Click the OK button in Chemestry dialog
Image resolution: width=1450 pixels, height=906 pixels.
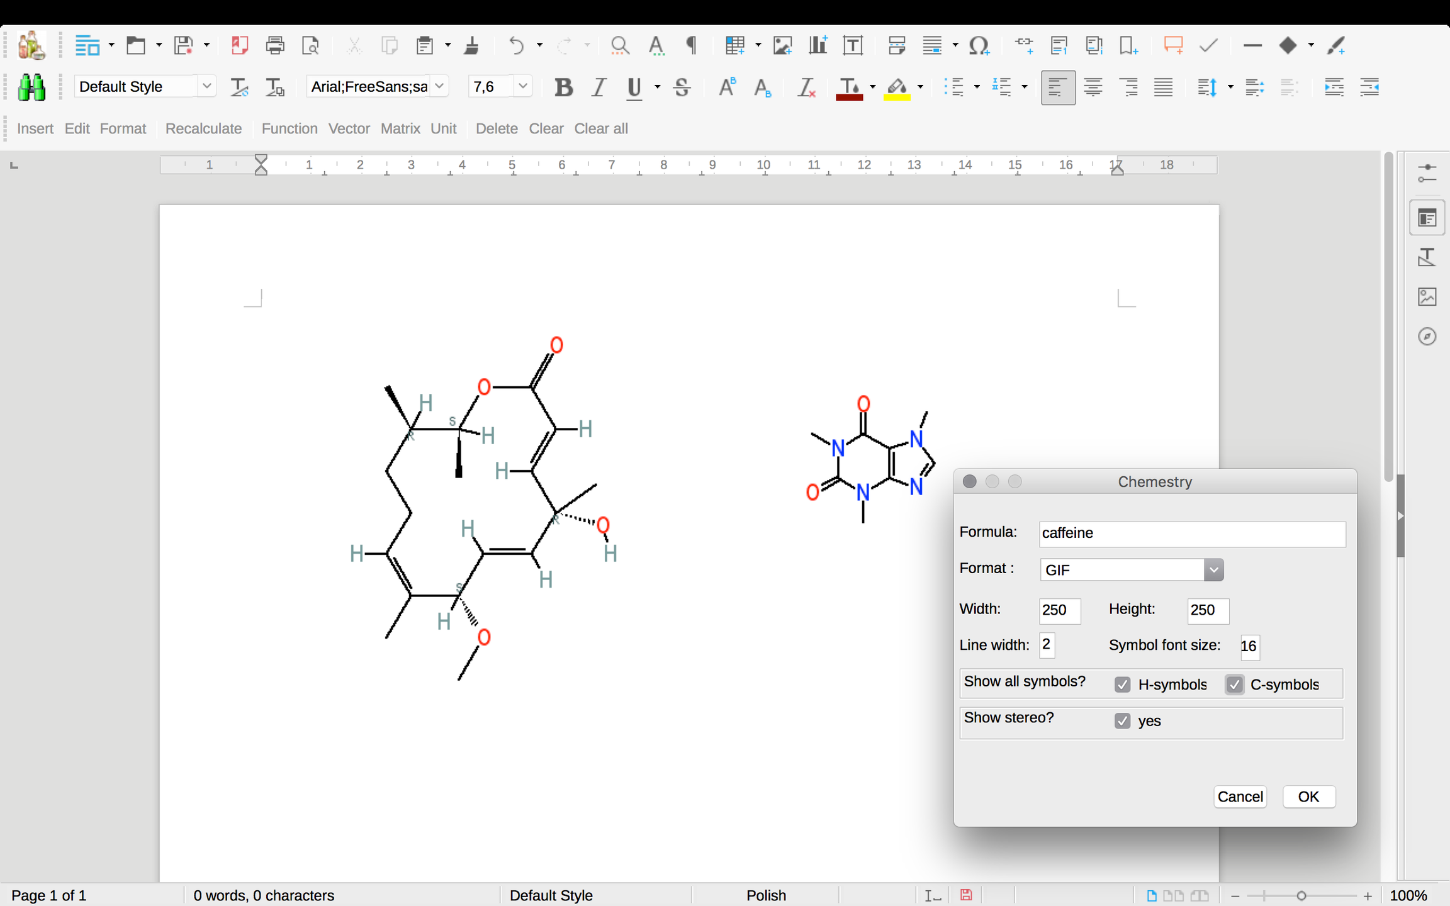point(1308,797)
